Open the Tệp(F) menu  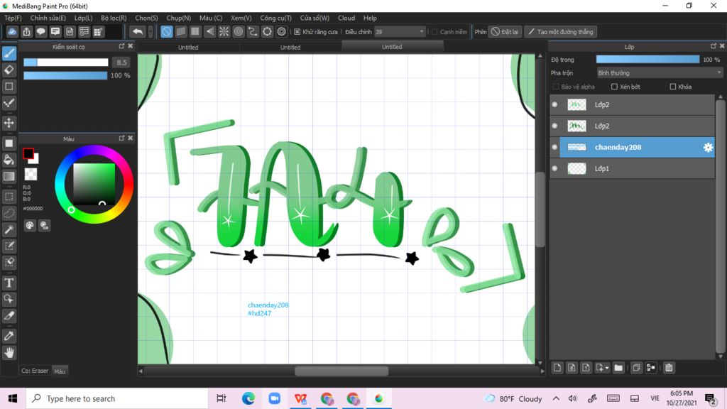[13, 18]
